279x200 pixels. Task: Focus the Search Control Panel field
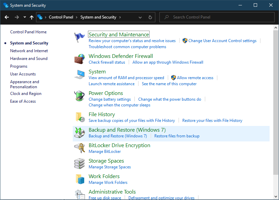pos(217,17)
